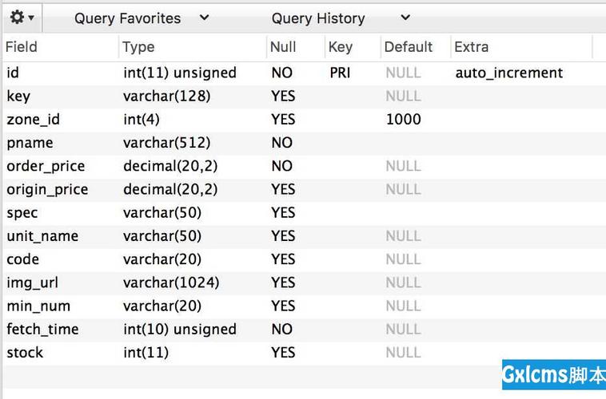Sort by the Type column header
Screen dimensions: 606x399
(193, 47)
